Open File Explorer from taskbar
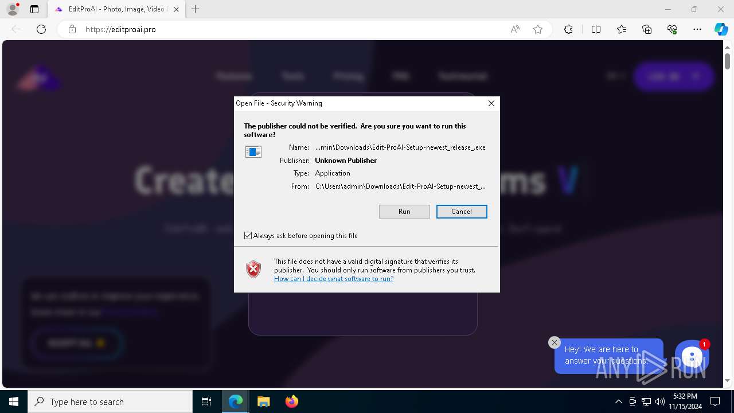734x413 pixels. pyautogui.click(x=263, y=402)
